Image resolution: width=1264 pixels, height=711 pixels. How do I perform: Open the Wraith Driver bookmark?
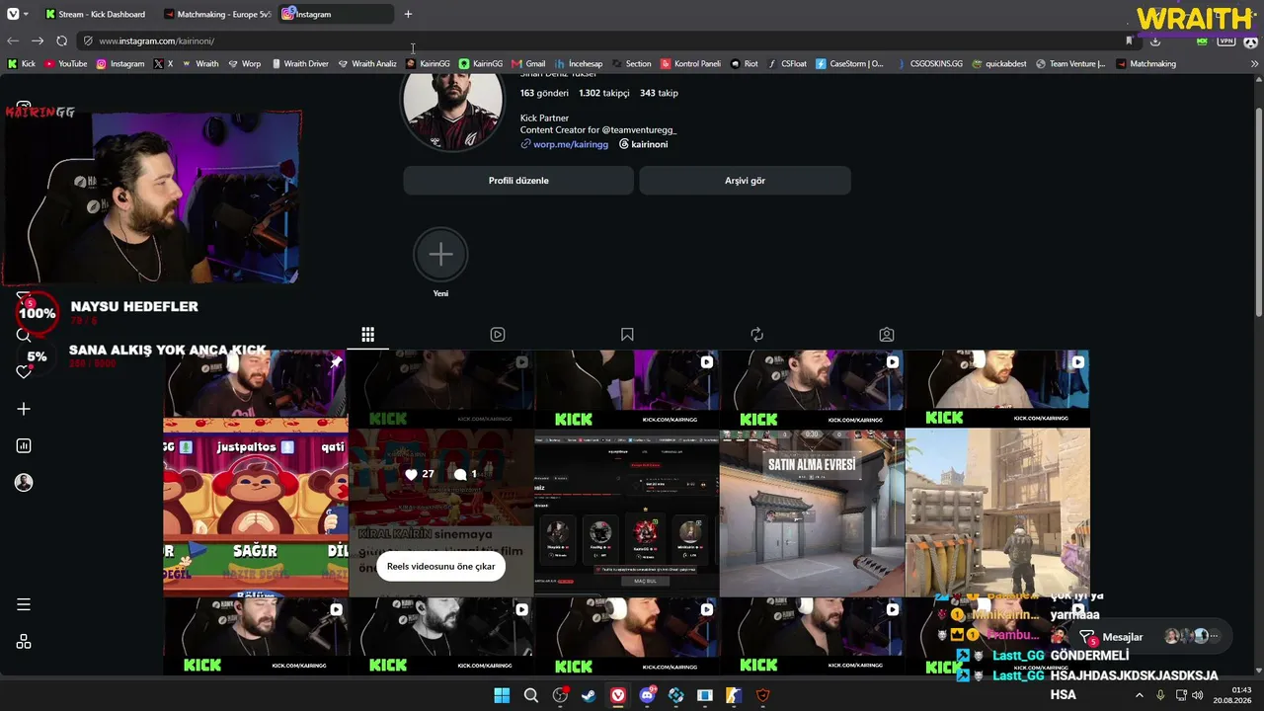click(298, 63)
